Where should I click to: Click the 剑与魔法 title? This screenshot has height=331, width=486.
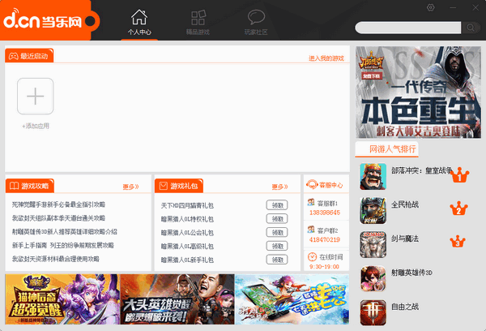point(405,239)
